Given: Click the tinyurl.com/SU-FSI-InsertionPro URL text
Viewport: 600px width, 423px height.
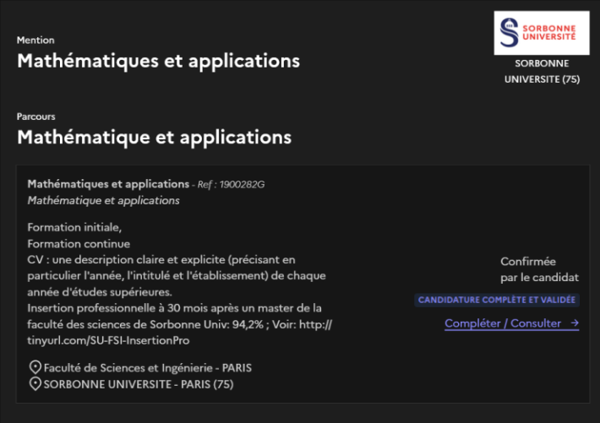Looking at the screenshot, I should coord(108,340).
